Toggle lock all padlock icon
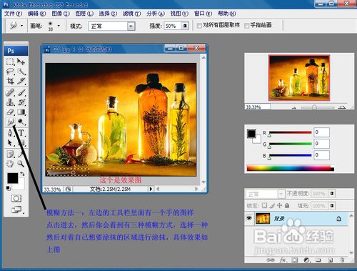This screenshot has height=271, width=357. [287, 205]
